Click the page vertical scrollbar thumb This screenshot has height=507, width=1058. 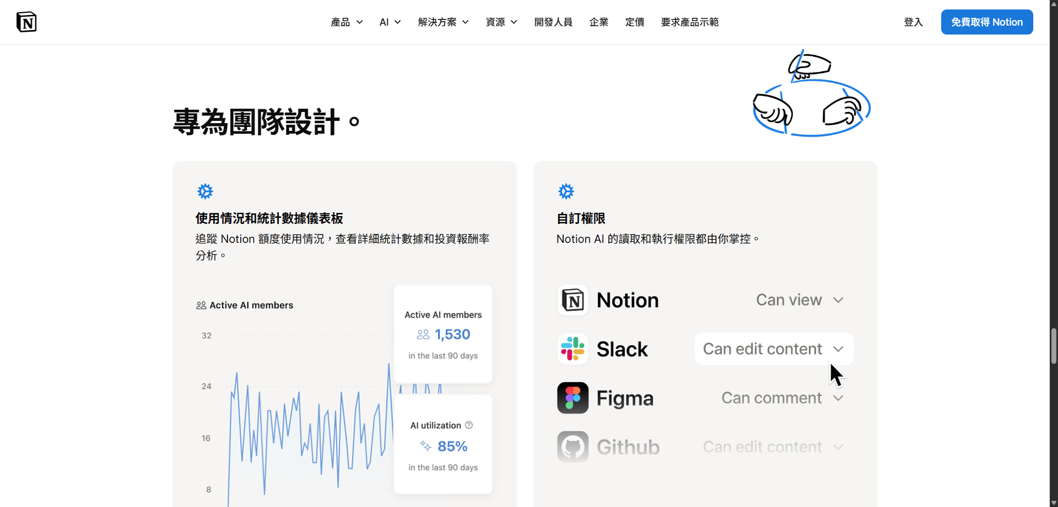1054,345
